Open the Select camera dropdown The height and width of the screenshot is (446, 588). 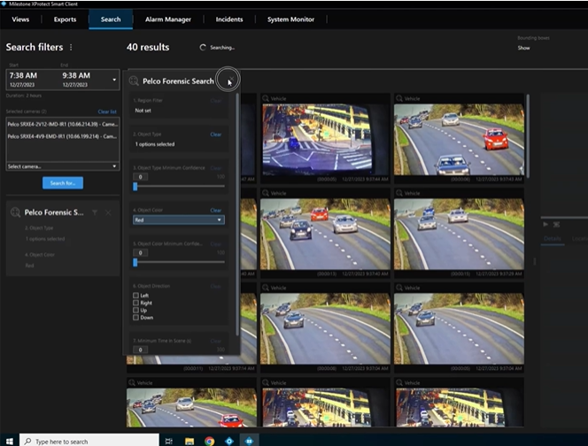(62, 165)
